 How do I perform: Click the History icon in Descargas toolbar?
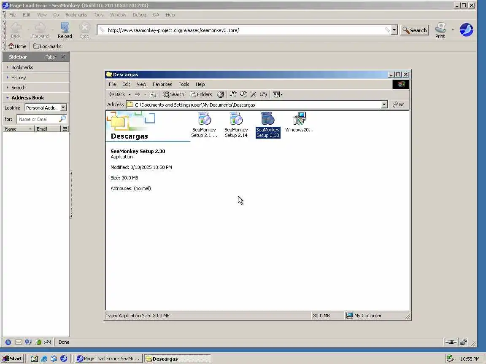220,94
